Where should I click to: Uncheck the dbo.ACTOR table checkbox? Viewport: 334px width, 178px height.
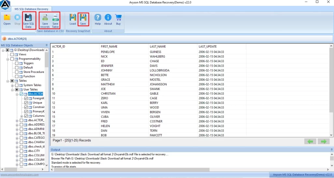pos(22,94)
